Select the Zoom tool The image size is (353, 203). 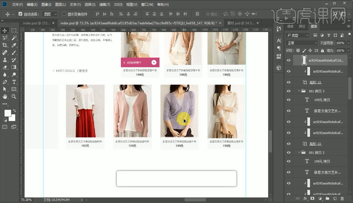pyautogui.click(x=14, y=97)
